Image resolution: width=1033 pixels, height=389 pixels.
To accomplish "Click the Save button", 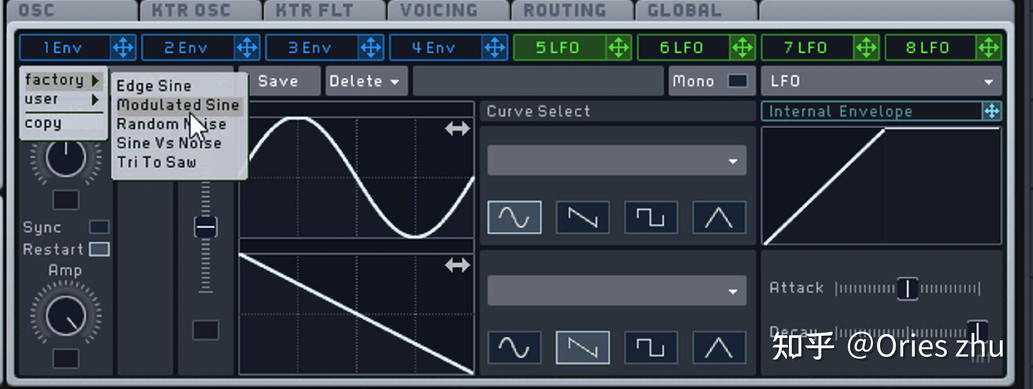I will (278, 81).
